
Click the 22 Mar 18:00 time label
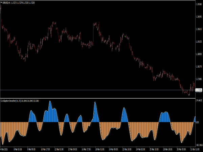click(x=127, y=149)
